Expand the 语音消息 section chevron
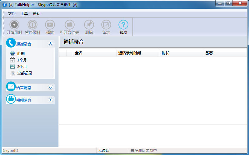The image size is (249, 155). click(x=51, y=87)
